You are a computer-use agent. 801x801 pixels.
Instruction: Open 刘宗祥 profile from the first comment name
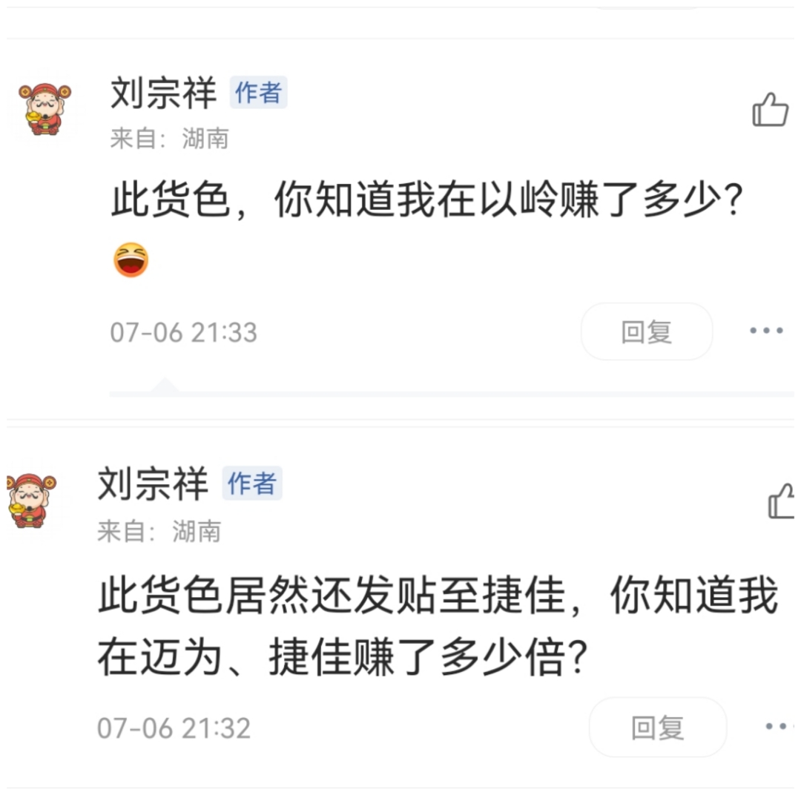click(163, 93)
